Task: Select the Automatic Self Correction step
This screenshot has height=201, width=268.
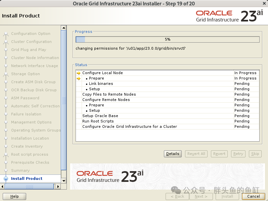Action: point(35,106)
